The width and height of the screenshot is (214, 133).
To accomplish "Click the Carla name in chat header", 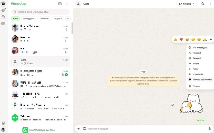I will pyautogui.click(x=86, y=4).
